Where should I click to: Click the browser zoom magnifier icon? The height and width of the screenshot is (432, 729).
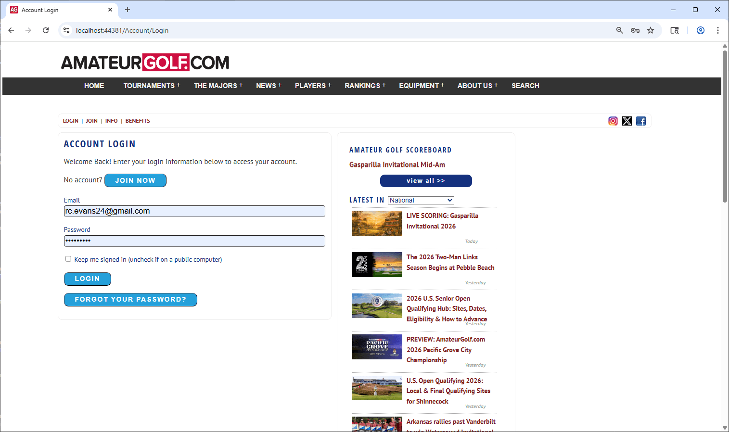coord(619,30)
